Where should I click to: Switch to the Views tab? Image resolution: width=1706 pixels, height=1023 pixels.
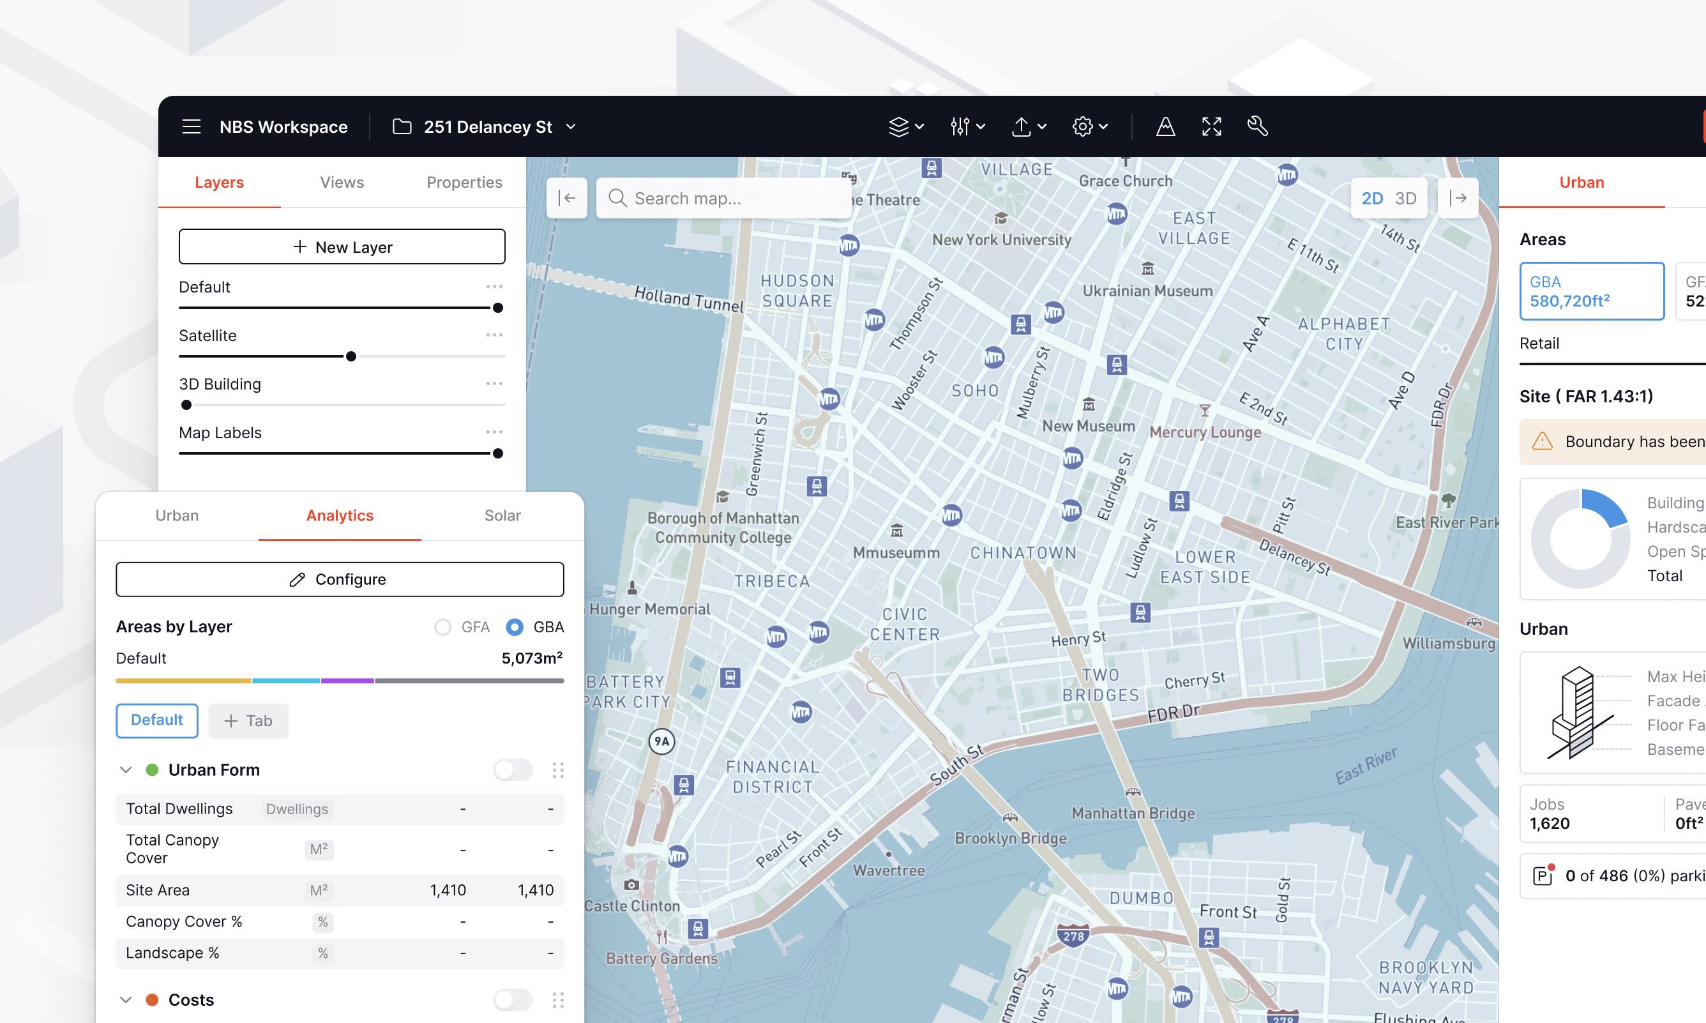tap(342, 182)
